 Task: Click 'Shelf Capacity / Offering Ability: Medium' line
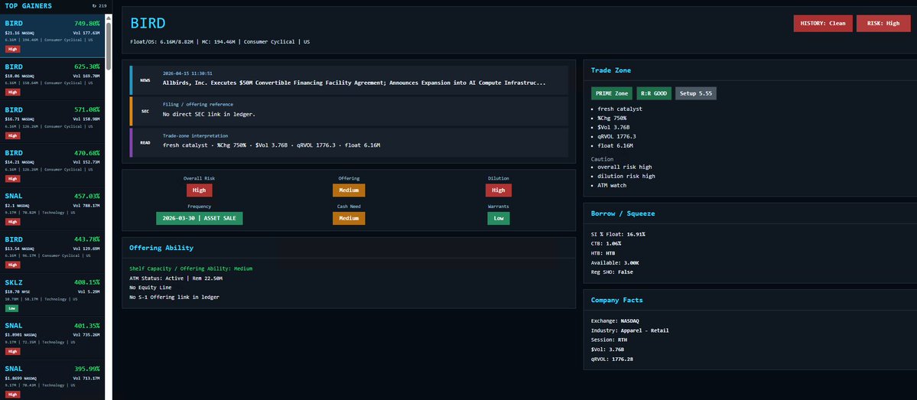coord(190,268)
